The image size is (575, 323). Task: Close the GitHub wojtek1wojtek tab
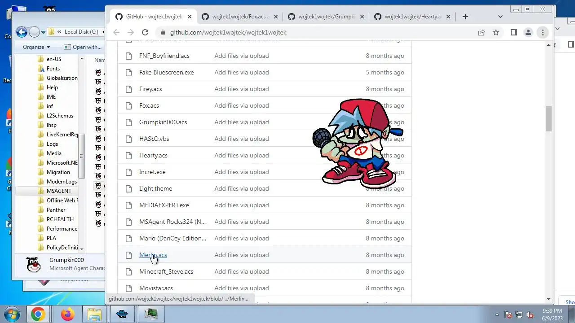(190, 17)
